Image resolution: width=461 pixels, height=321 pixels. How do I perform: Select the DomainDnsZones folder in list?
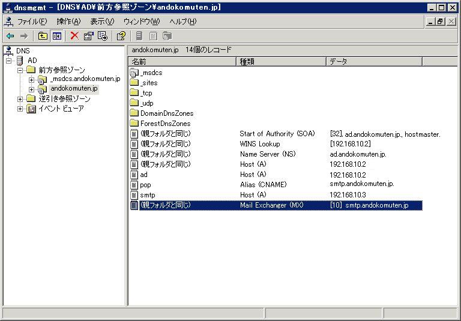point(165,113)
